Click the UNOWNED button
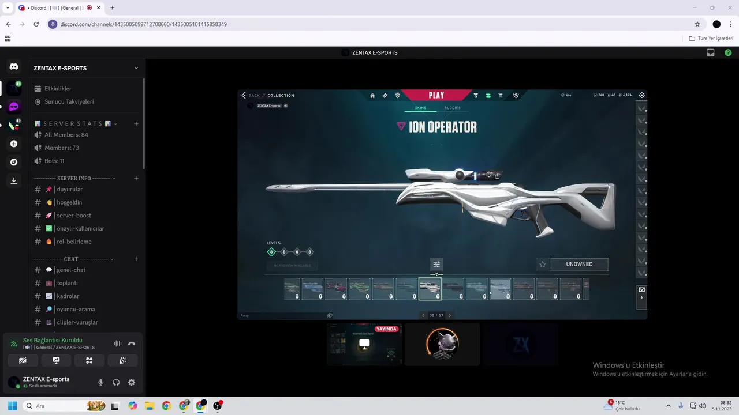Image resolution: width=739 pixels, height=415 pixels. [579, 264]
